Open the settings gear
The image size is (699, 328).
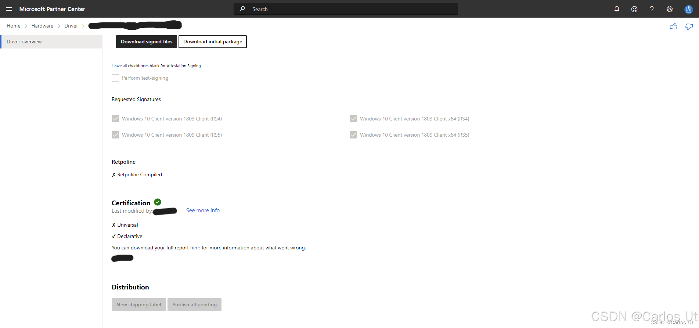[670, 9]
